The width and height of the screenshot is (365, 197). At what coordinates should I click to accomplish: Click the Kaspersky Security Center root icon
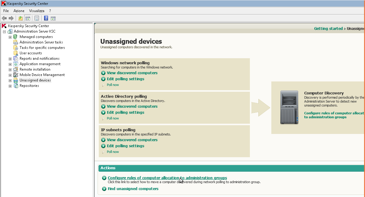[x=4, y=26]
